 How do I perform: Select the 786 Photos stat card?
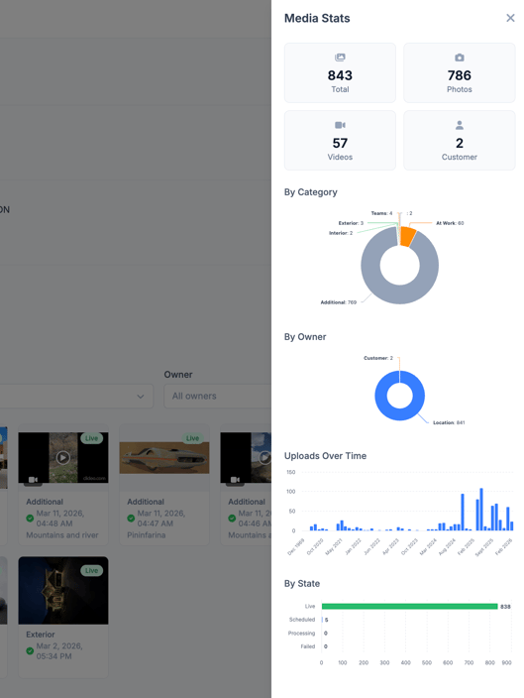(x=459, y=73)
